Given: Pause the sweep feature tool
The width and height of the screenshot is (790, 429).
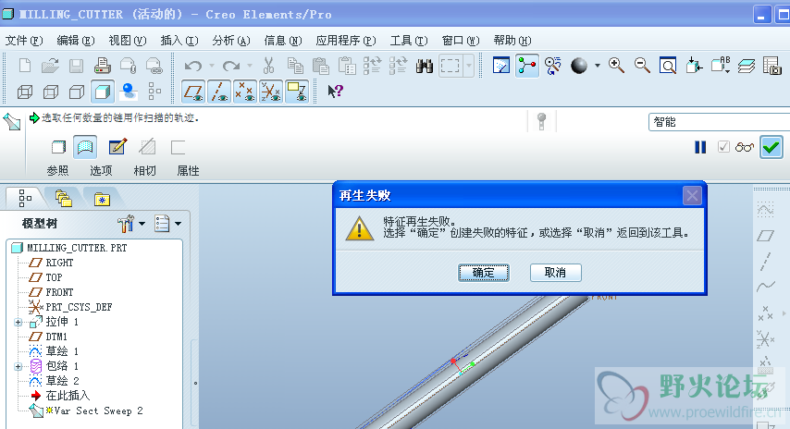Looking at the screenshot, I should (700, 147).
